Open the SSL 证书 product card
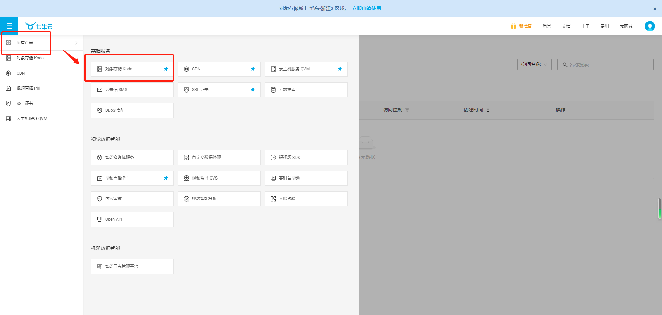Image resolution: width=662 pixels, height=315 pixels. 219,90
